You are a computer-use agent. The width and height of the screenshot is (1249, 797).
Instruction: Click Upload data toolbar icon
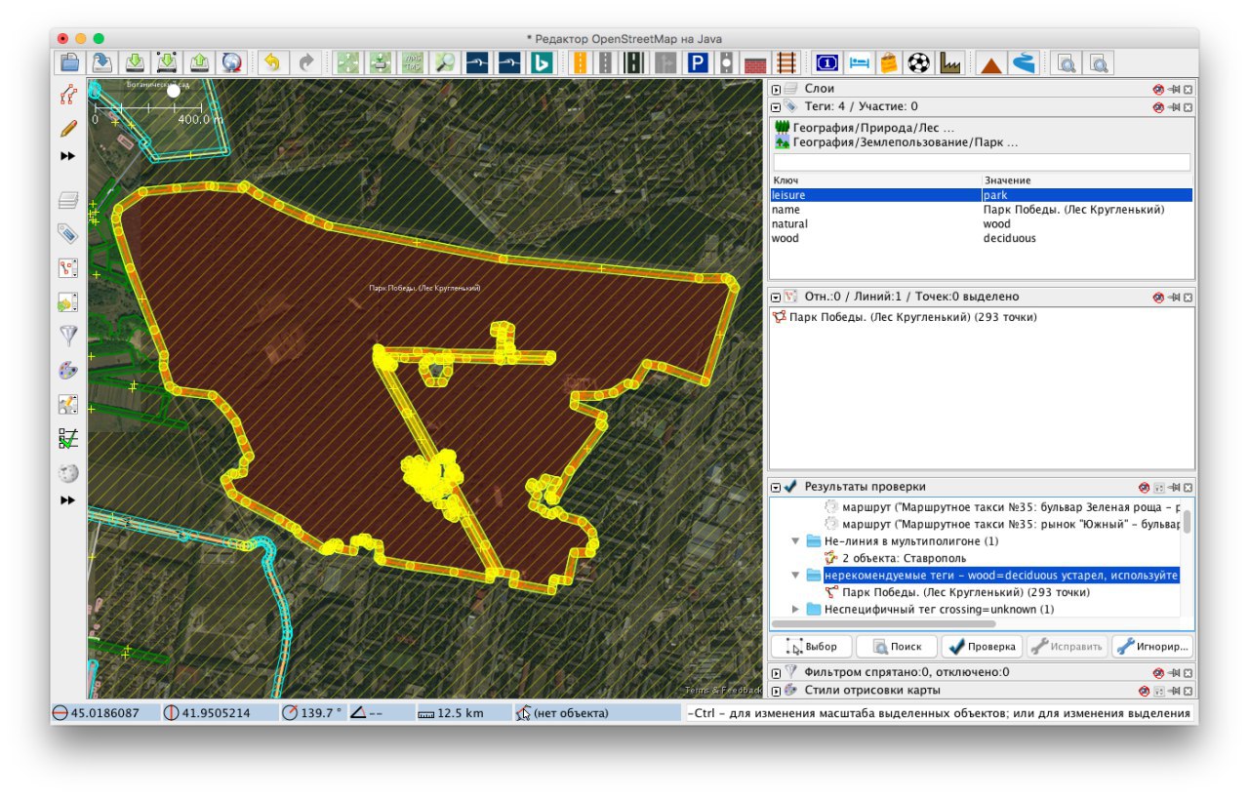click(x=199, y=63)
